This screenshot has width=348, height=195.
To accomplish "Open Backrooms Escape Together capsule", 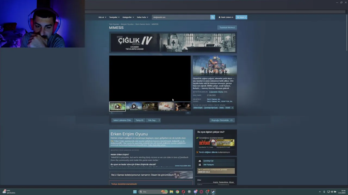I will 225,143.
